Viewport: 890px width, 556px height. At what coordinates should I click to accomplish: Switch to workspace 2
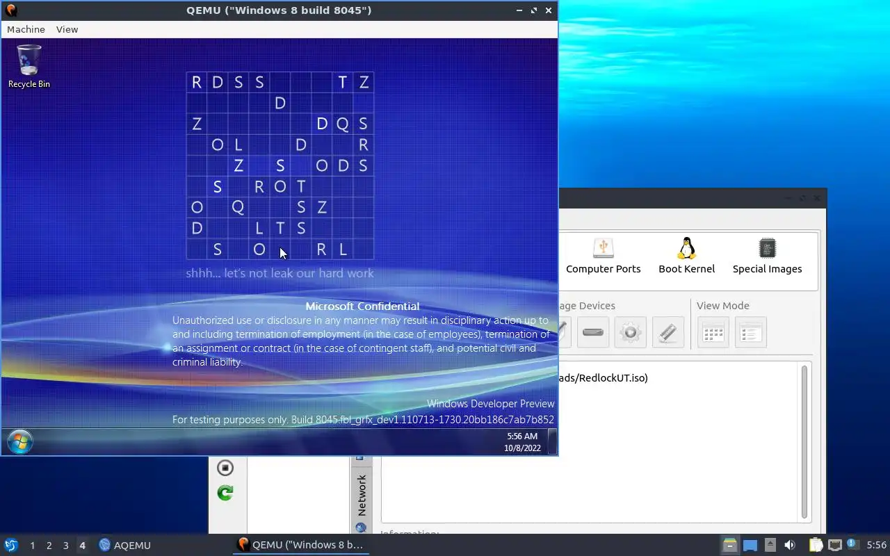pos(49,546)
